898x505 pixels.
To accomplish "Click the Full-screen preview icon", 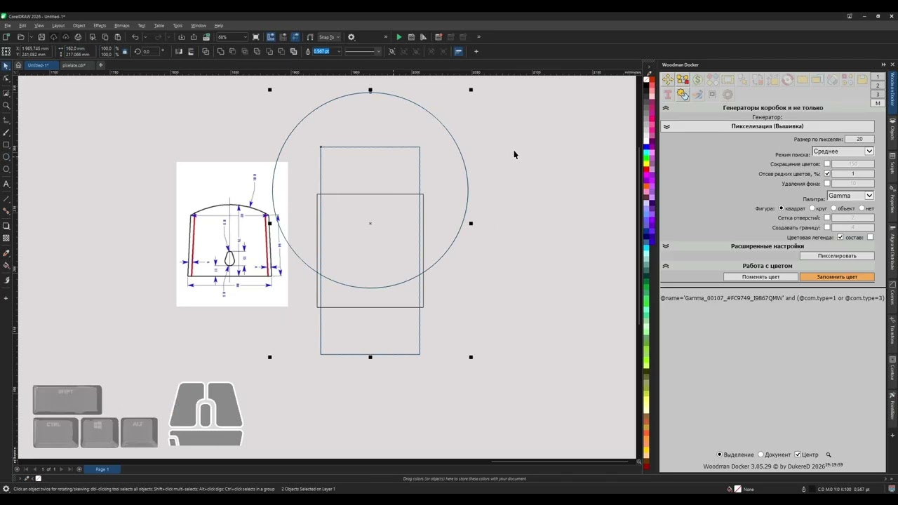I will pyautogui.click(x=256, y=37).
